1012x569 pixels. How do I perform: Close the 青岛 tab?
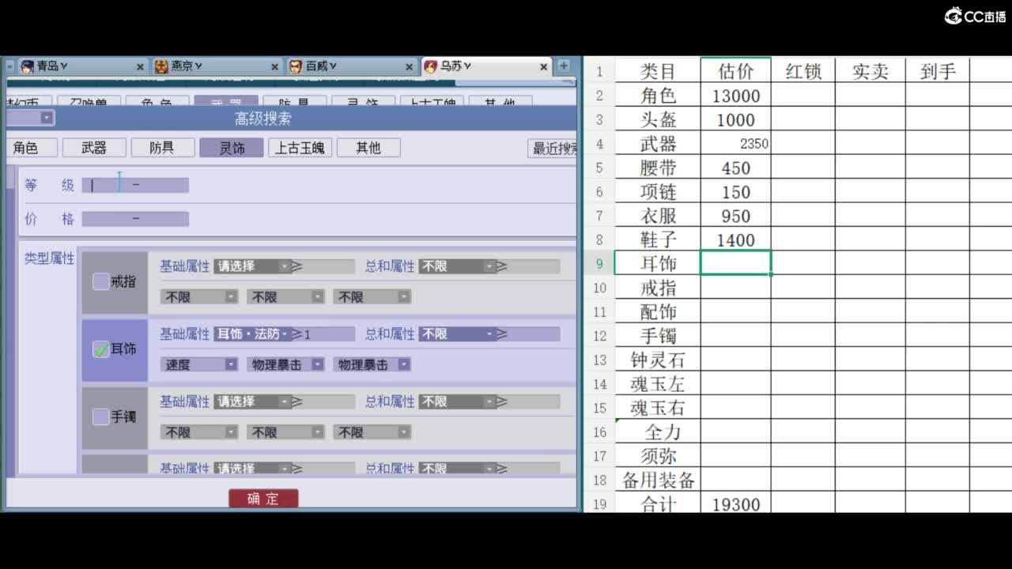click(x=141, y=67)
